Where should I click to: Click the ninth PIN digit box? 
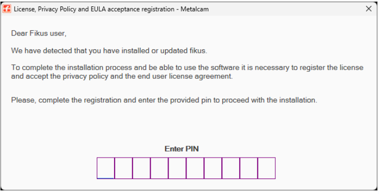tap(249, 168)
